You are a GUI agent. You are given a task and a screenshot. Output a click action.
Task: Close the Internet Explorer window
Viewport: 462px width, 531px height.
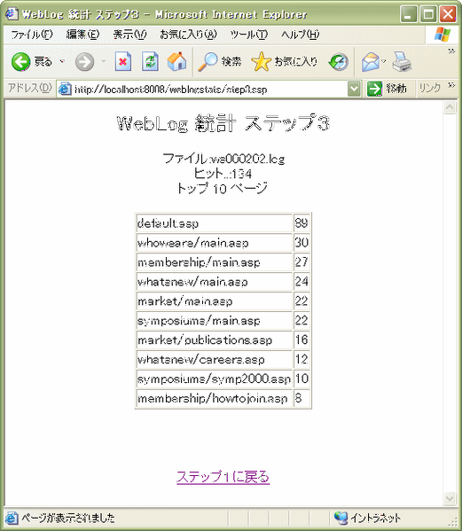click(448, 14)
